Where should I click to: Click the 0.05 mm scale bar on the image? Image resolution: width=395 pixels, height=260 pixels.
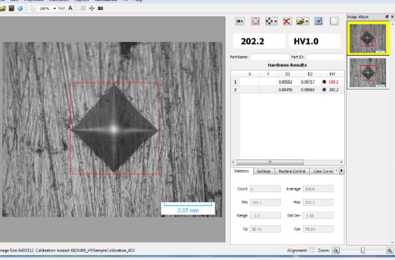[x=188, y=208]
